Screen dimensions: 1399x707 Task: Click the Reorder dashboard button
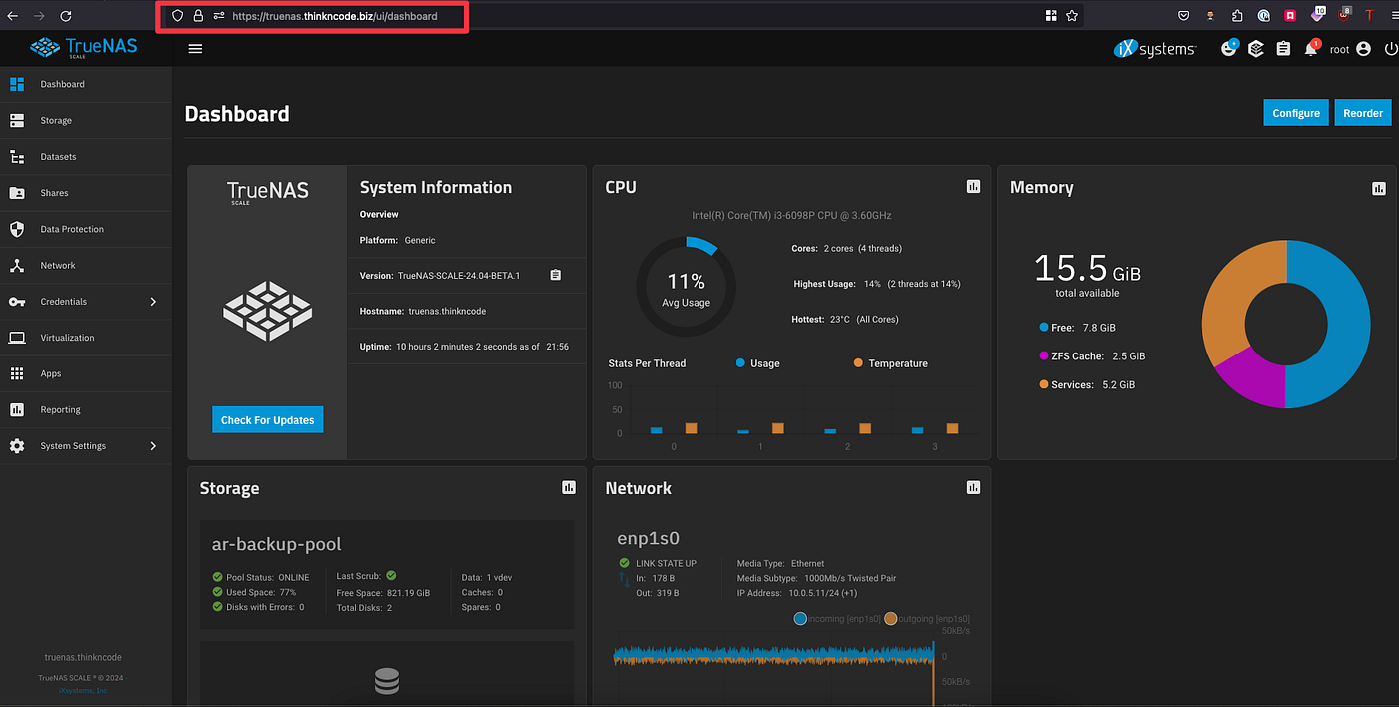[1362, 113]
